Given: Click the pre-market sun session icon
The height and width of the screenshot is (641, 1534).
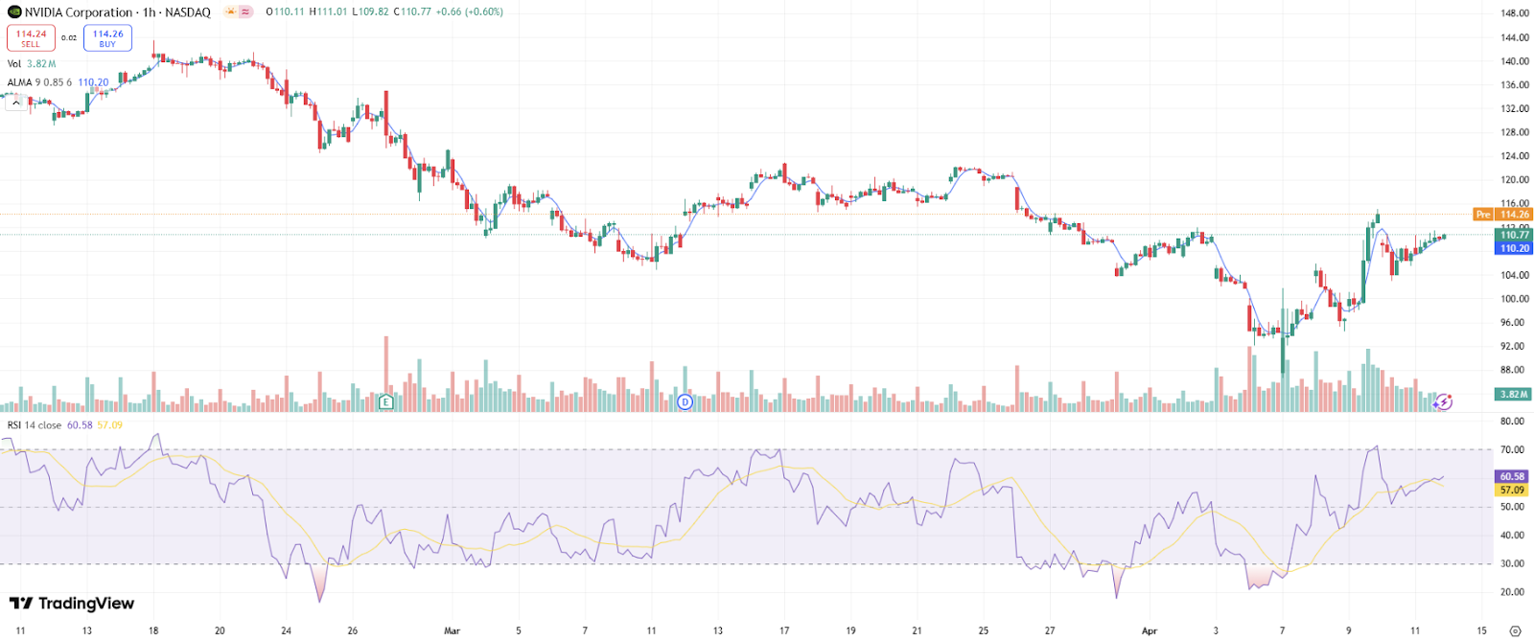Looking at the screenshot, I should tap(230, 11).
